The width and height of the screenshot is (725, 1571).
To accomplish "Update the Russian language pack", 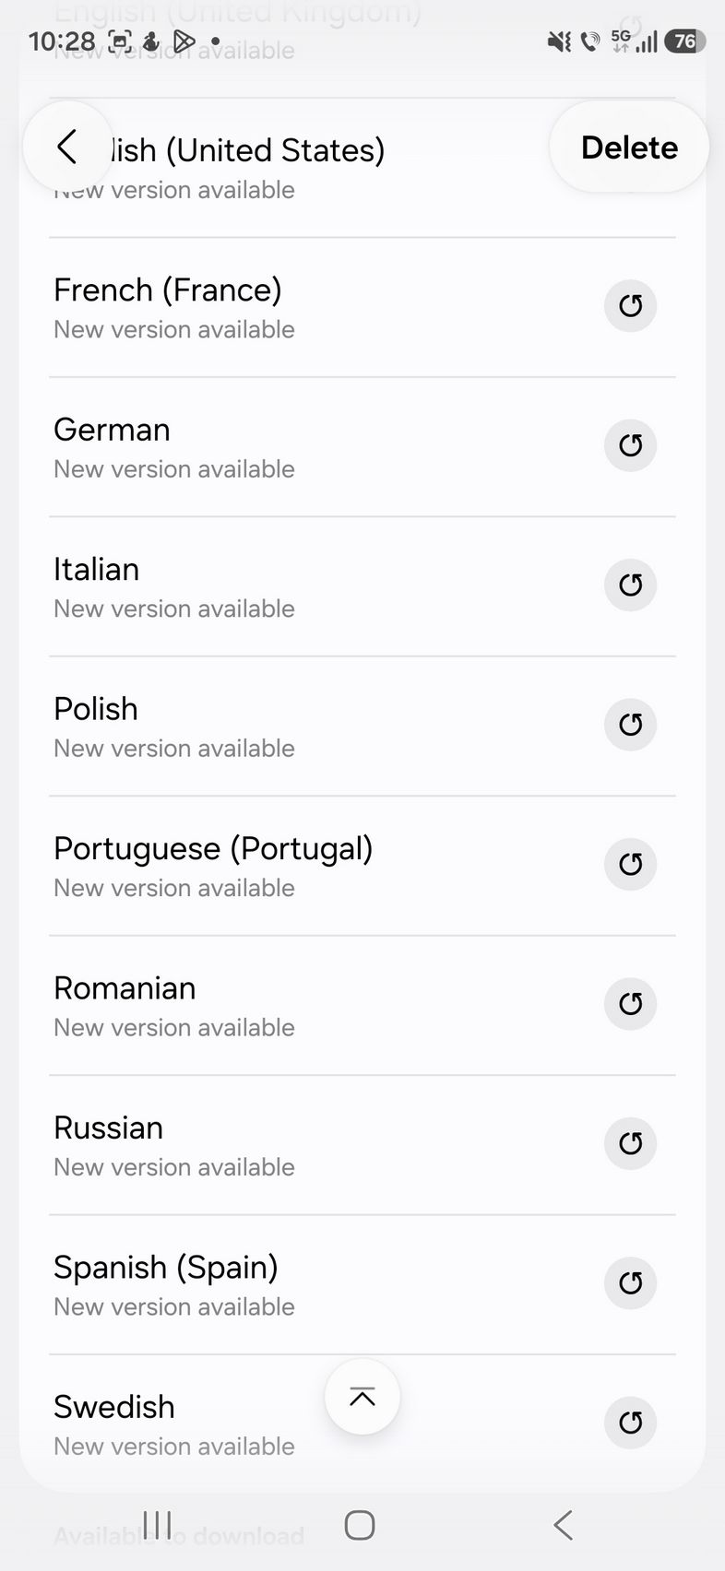I will (x=630, y=1143).
